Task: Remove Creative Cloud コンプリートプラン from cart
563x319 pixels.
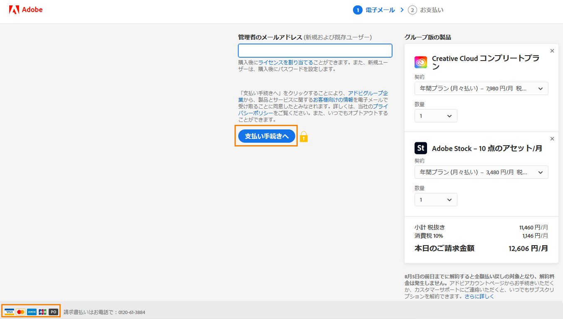Action: pos(552,51)
